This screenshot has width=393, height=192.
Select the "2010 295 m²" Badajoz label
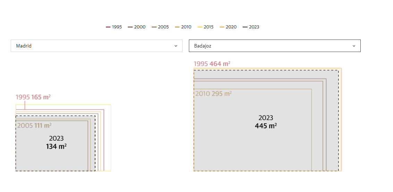coord(214,94)
